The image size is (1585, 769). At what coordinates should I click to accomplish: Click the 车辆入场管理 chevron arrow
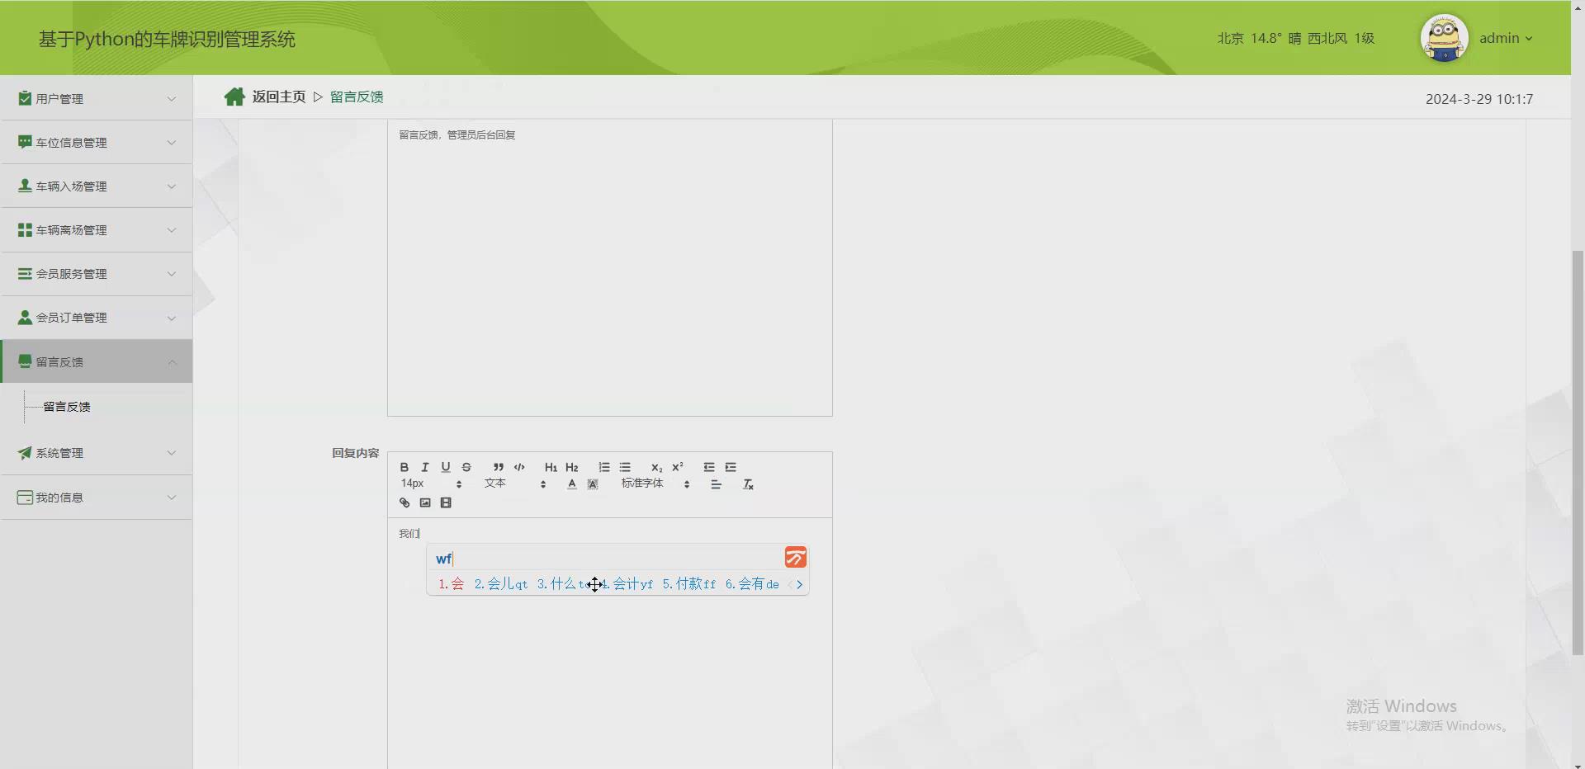coord(172,186)
